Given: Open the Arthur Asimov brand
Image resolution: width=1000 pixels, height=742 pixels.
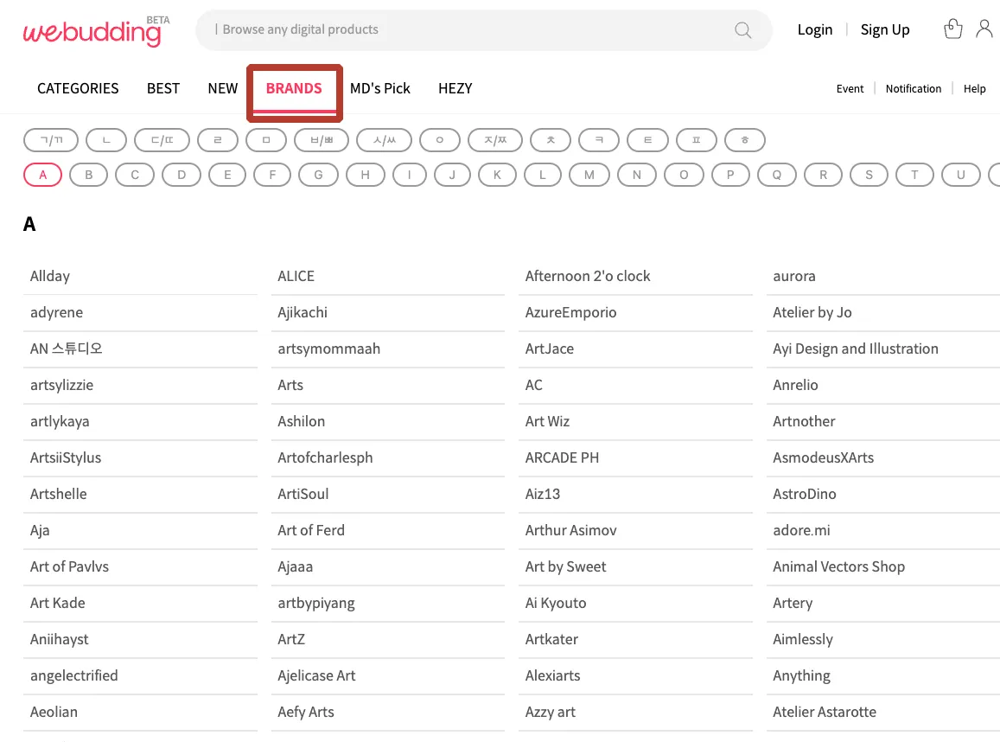Looking at the screenshot, I should [x=635, y=531].
